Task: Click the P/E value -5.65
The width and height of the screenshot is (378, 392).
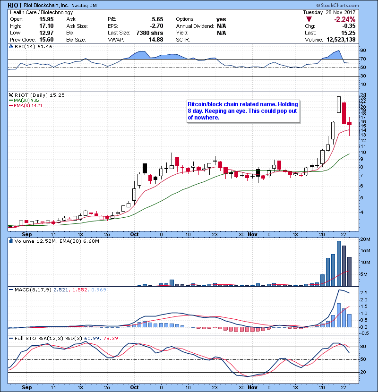Action: pyautogui.click(x=156, y=19)
